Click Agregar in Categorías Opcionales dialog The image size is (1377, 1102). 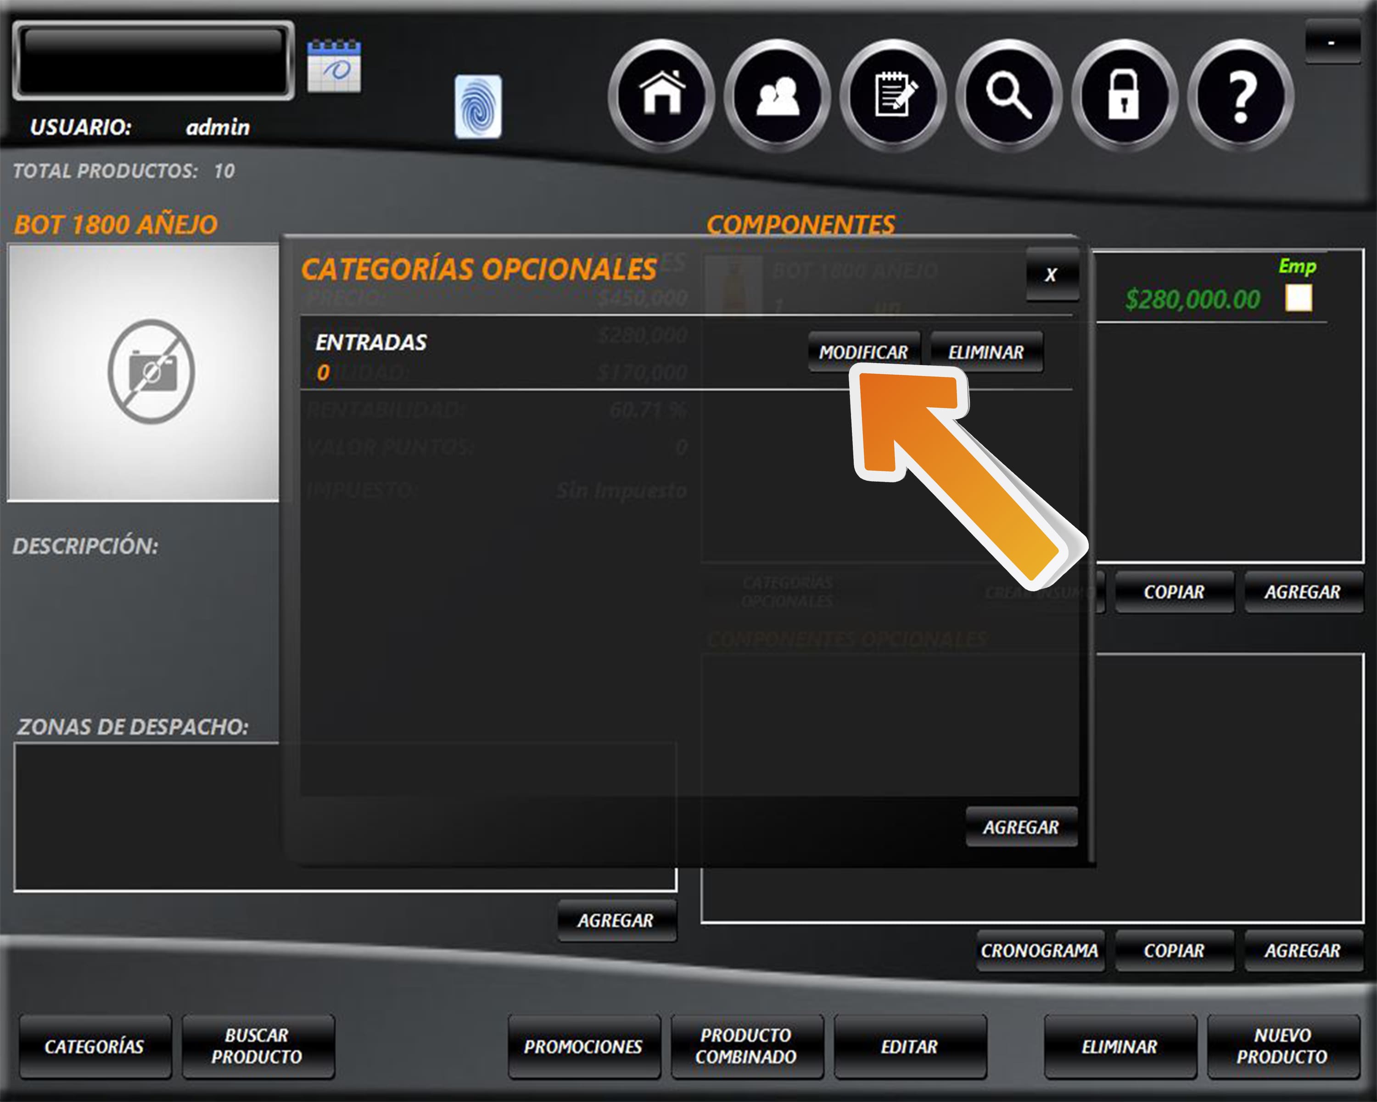[1021, 827]
